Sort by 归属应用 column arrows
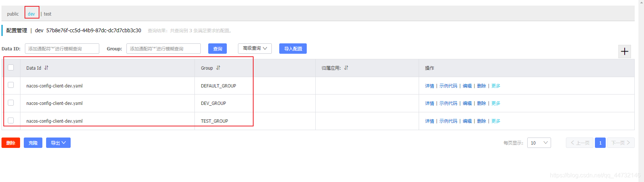The width and height of the screenshot is (644, 182). tap(346, 68)
